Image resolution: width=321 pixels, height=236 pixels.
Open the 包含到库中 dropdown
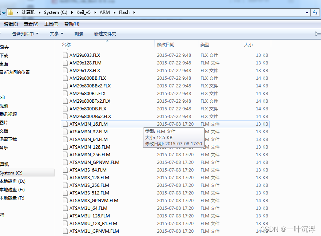25,34
